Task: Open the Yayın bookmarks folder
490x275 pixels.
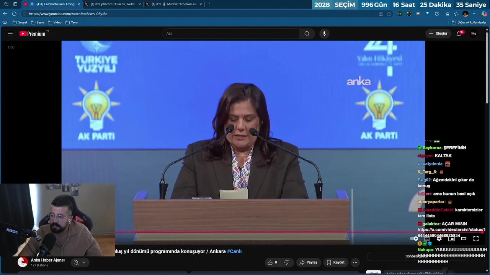Action: [72, 23]
